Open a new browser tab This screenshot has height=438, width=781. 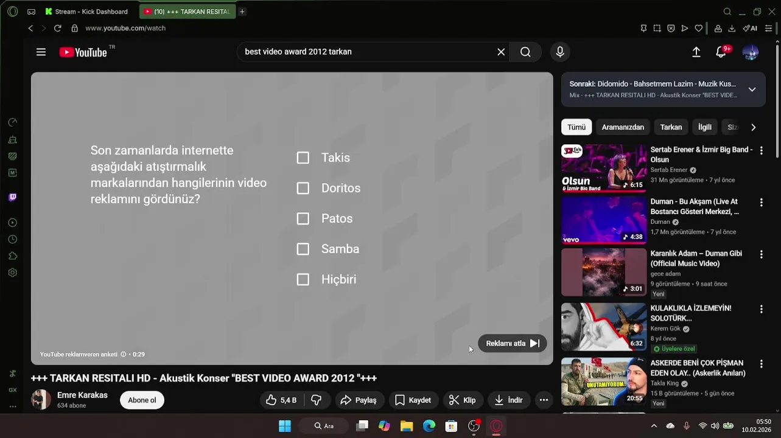[242, 12]
